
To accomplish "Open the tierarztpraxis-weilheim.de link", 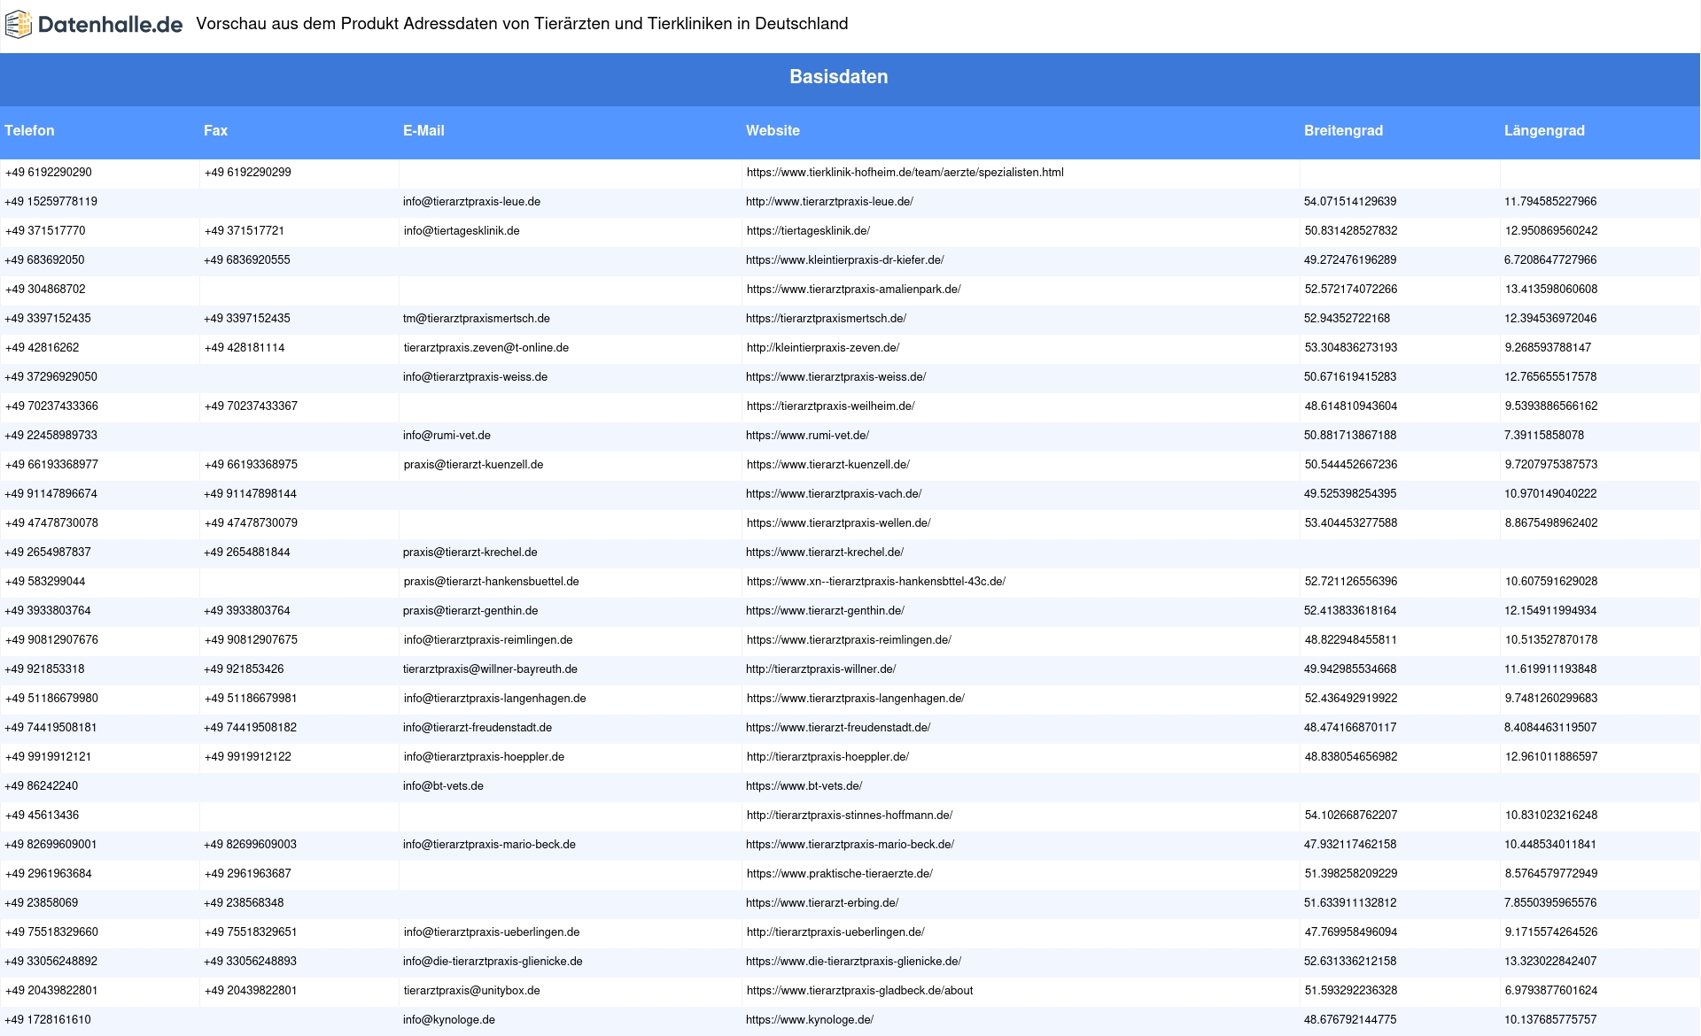I will click(830, 406).
